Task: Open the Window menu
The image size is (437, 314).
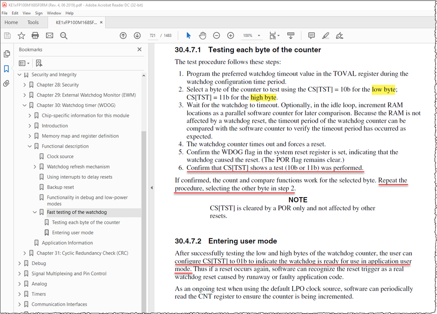Action: (x=54, y=13)
